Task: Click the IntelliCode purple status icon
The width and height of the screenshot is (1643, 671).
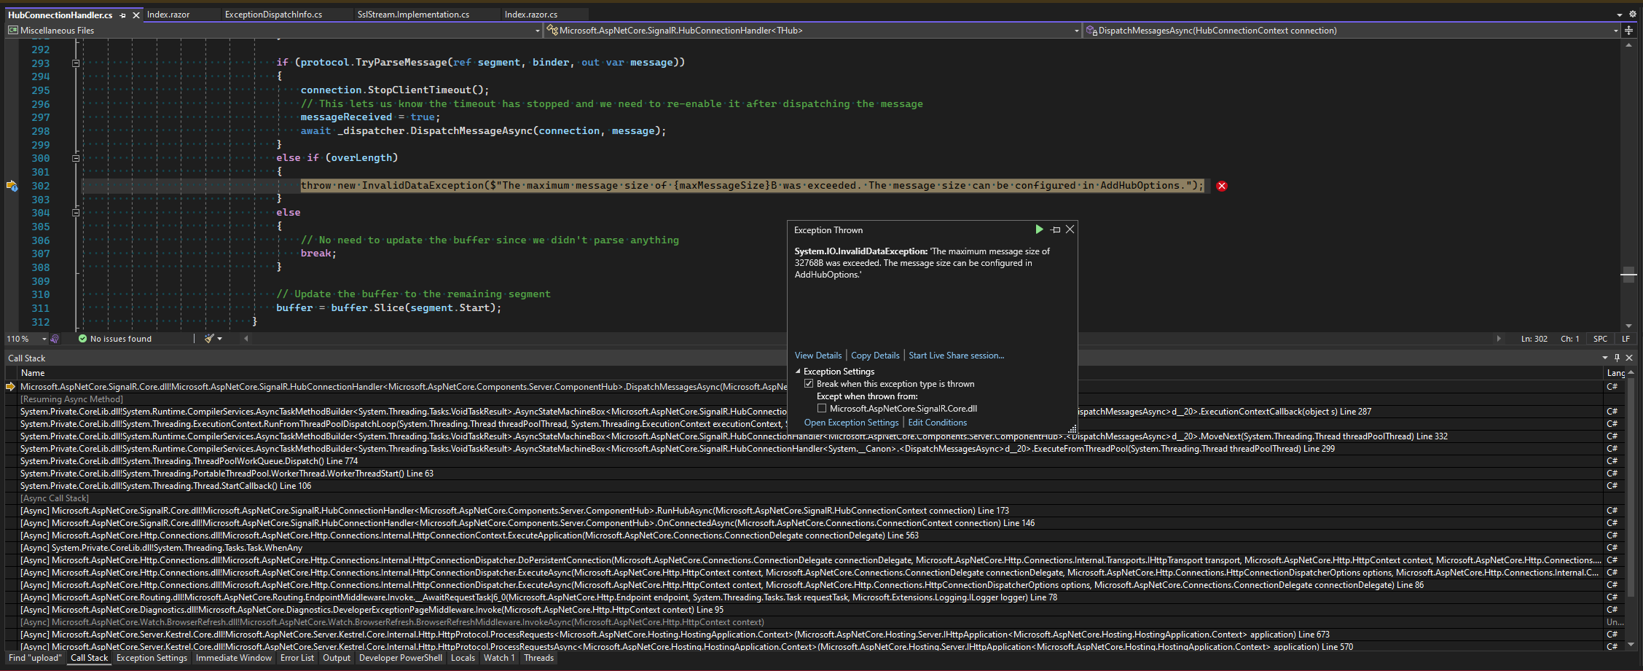Action: click(55, 339)
